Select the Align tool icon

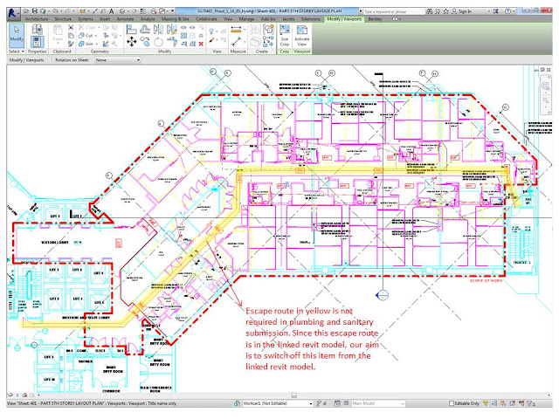[x=132, y=29]
